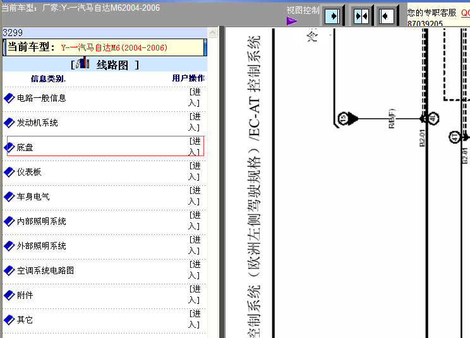The height and width of the screenshot is (338, 470).
Task: Click the book icon beside 底盘
Action: (x=9, y=147)
